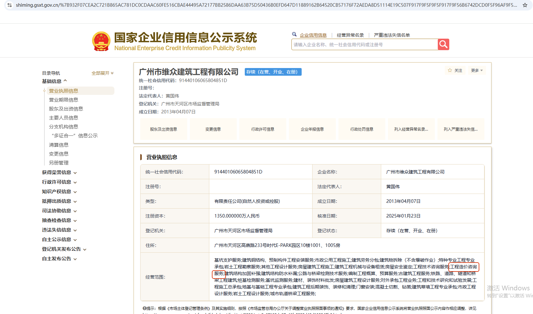Expand 知识产权信息 section
This screenshot has width=533, height=314.
point(59,192)
